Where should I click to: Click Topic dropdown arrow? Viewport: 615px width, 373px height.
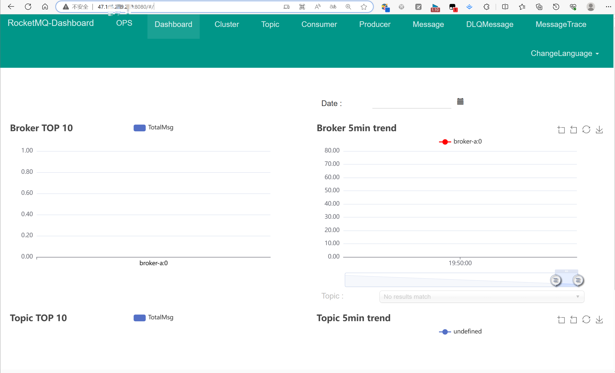click(578, 297)
